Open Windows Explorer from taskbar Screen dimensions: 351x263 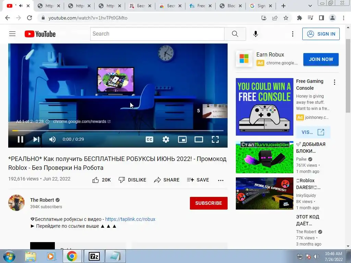30,256
